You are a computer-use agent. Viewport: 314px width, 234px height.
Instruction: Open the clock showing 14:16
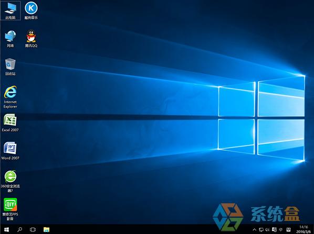(303, 229)
